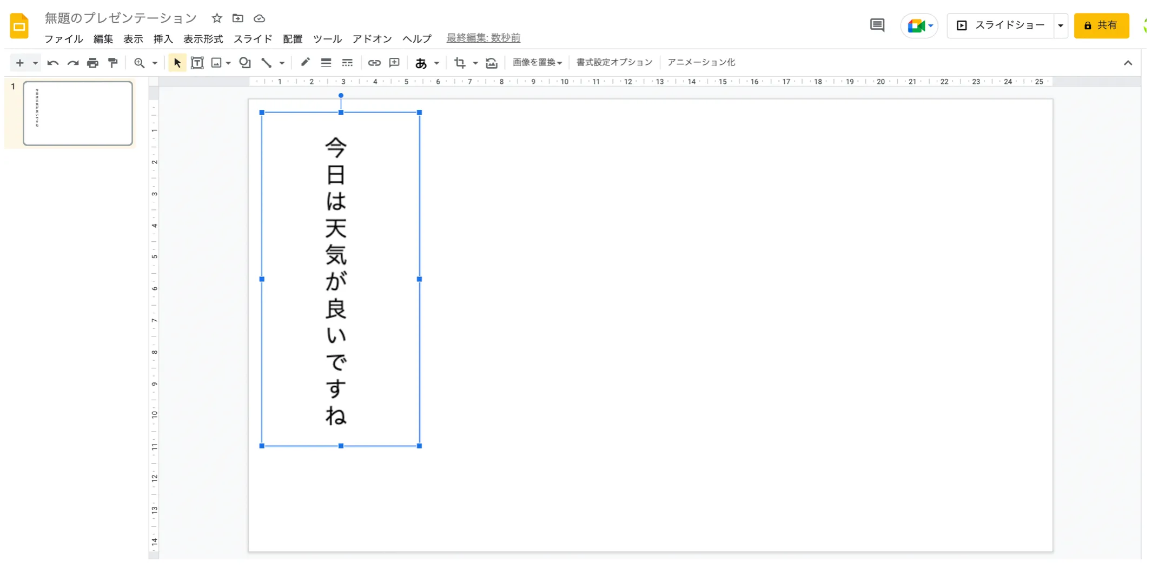Screen dimensions: 1152x568
Task: Select the line tool
Action: click(x=266, y=63)
